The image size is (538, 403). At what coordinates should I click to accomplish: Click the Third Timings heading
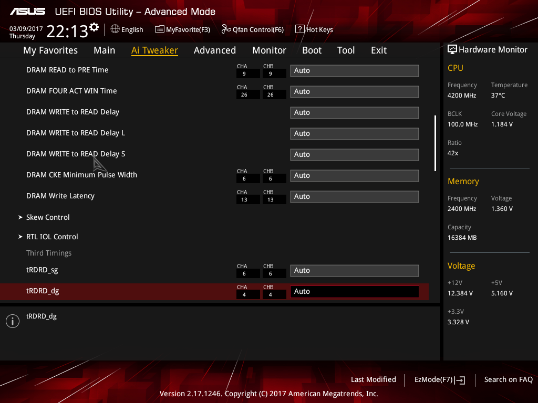[49, 253]
